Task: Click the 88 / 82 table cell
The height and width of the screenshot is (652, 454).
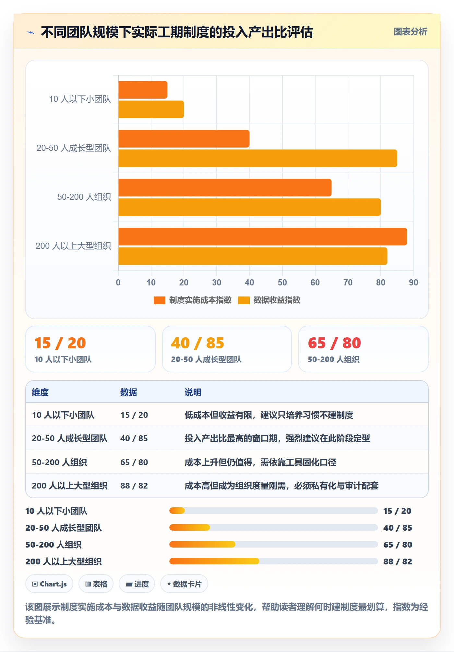Action: (134, 486)
